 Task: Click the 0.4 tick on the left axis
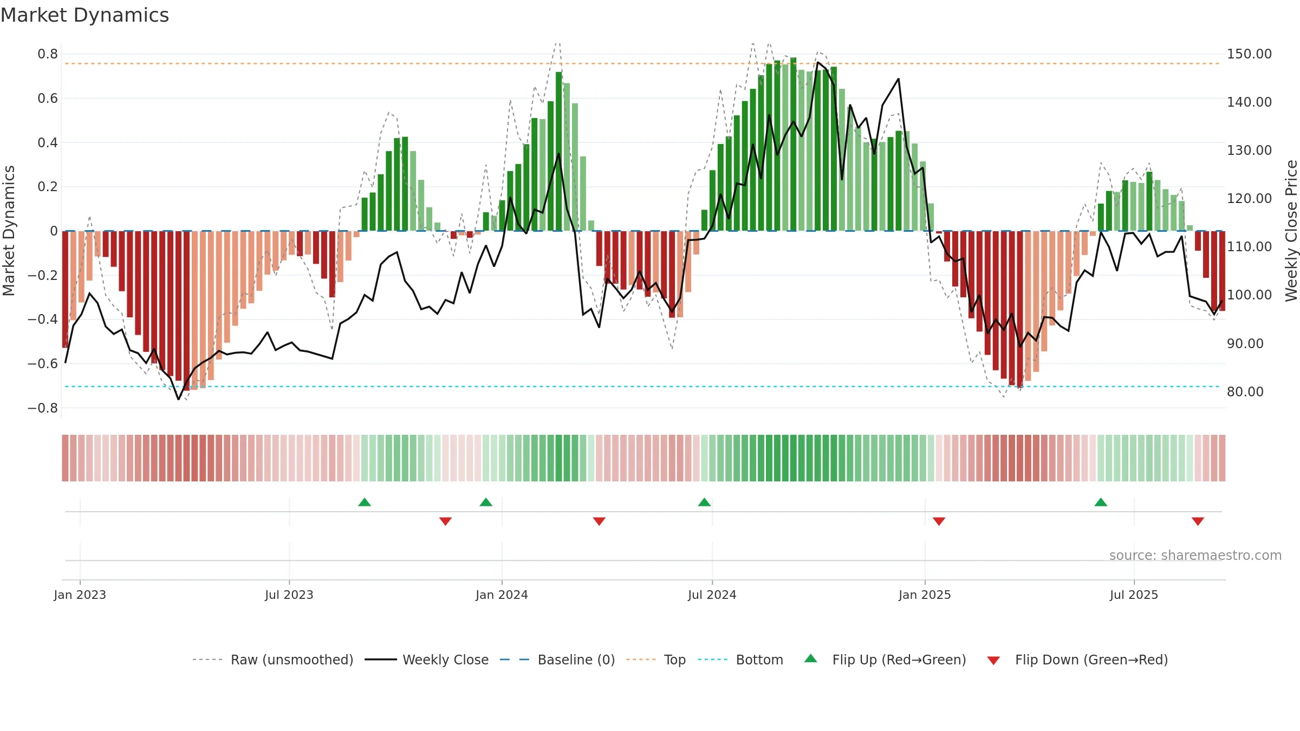point(48,143)
